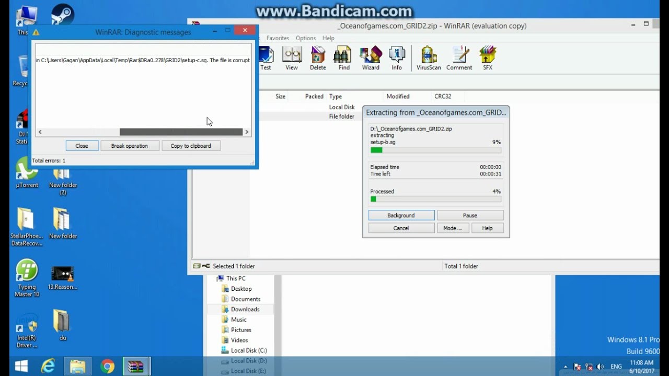Select the µTorrent desktop icon
This screenshot has width=669, height=376.
pos(27,173)
